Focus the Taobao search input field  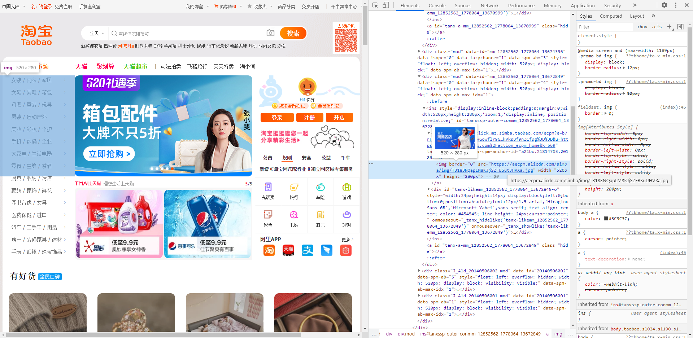(x=188, y=33)
